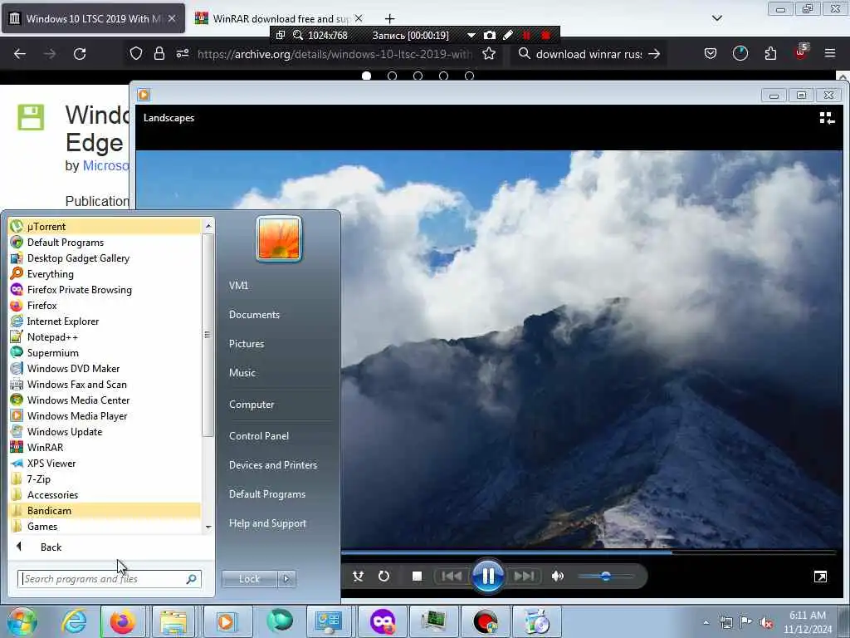Click the Lock button in Start menu
The image size is (850, 638).
point(249,579)
